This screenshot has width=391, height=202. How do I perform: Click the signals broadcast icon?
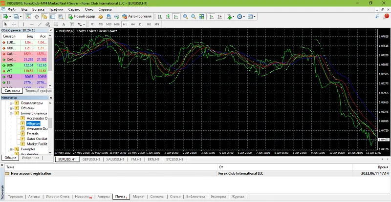coord(116,17)
